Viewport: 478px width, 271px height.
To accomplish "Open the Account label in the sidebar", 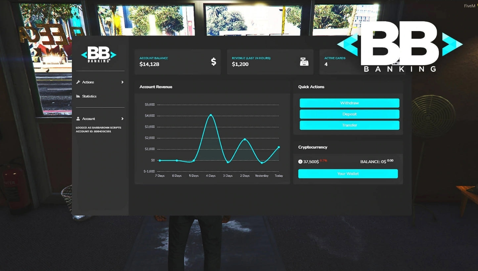I will [89, 119].
